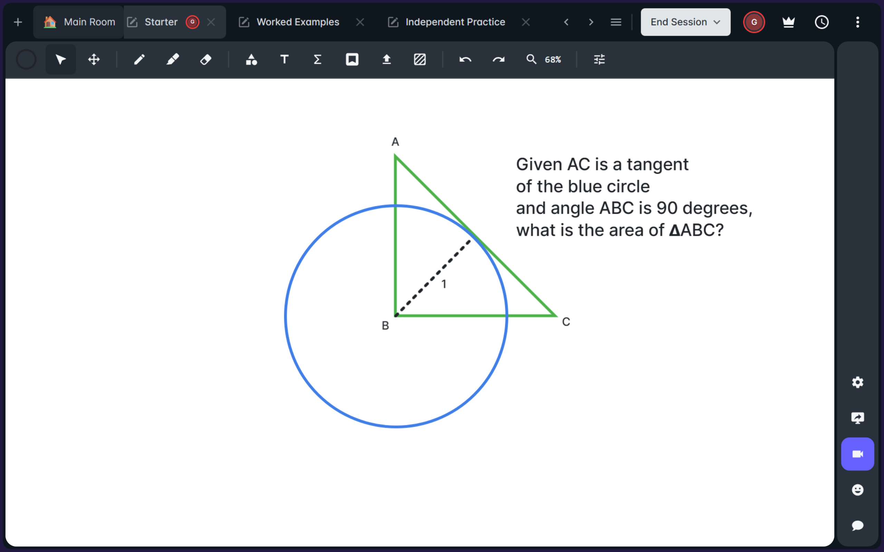The height and width of the screenshot is (552, 884).
Task: Open the 68% zoom level menu
Action: pyautogui.click(x=552, y=59)
